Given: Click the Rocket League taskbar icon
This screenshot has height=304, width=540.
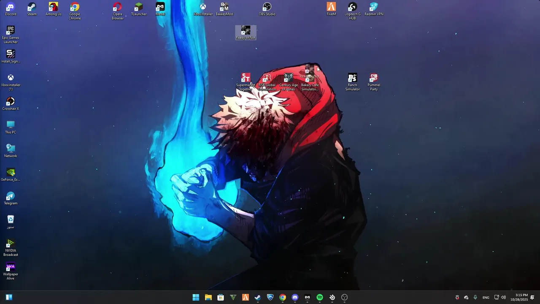Looking at the screenshot, I should [x=270, y=297].
